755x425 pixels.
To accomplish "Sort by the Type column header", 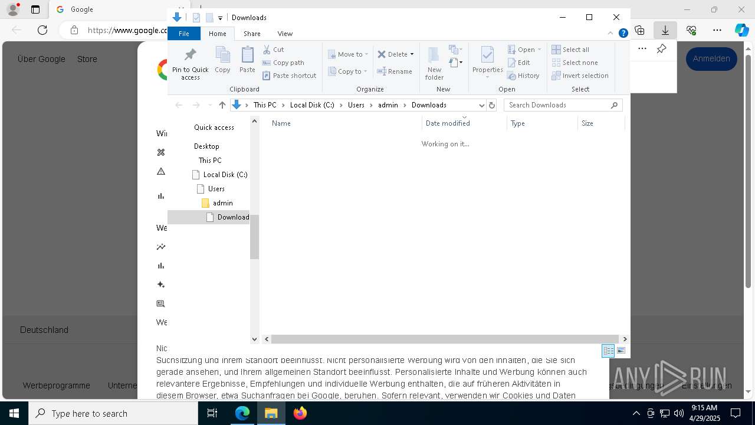I will (x=542, y=123).
